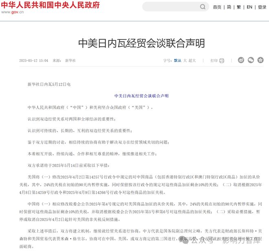The image size is (269, 251).
Task: Open the 登录 login link
Action: 262,7
